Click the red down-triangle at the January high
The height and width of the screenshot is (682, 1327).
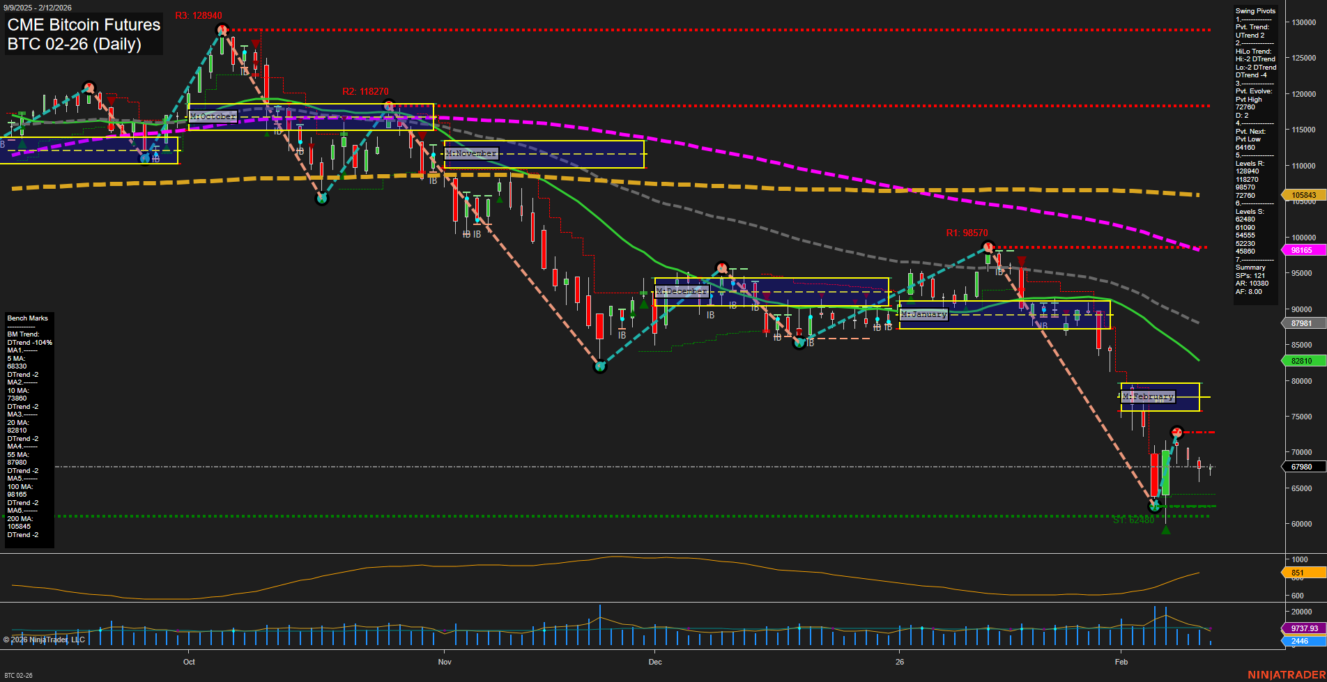tap(1020, 260)
